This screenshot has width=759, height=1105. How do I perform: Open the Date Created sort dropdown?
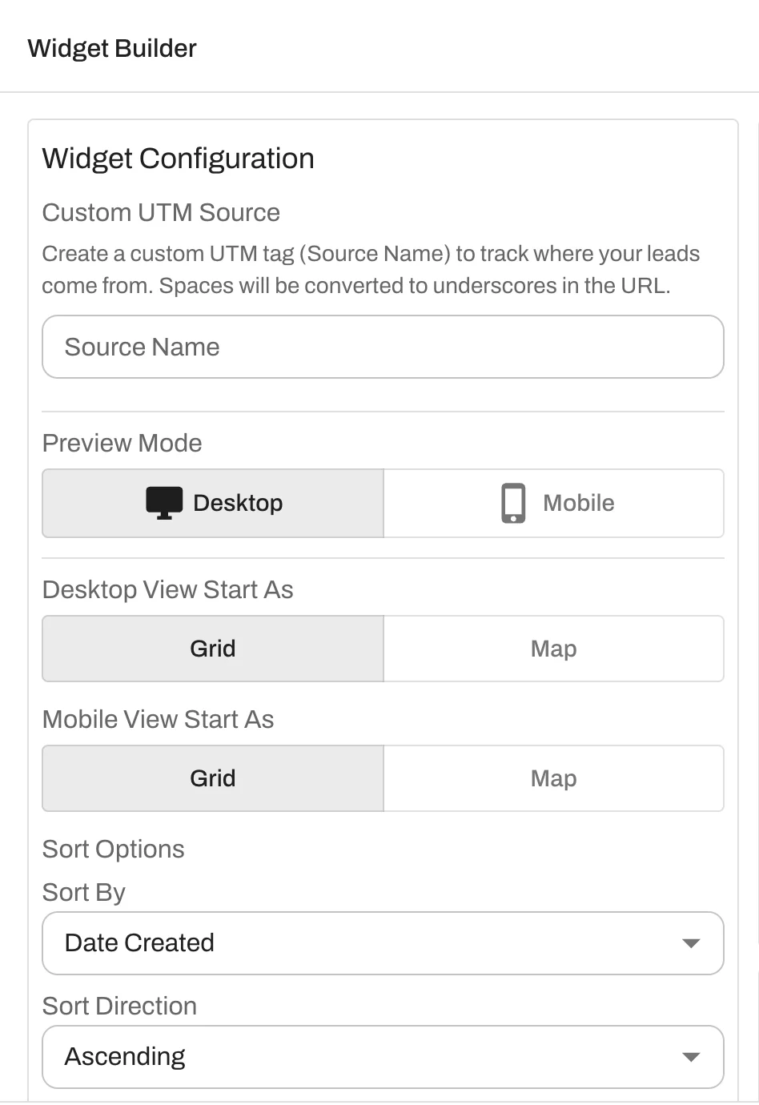click(x=383, y=943)
